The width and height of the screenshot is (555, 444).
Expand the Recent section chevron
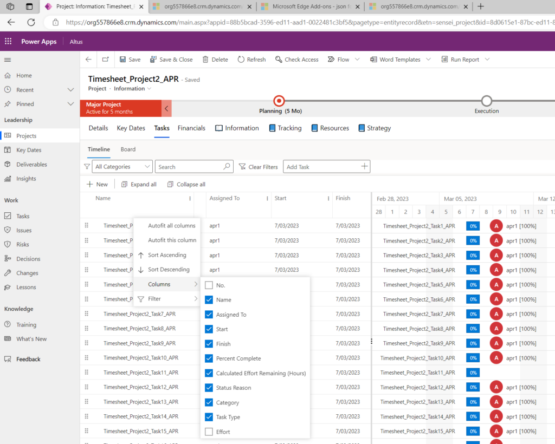[71, 90]
